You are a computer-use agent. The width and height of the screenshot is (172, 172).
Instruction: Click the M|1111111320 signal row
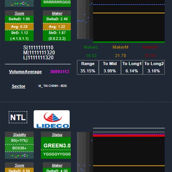[39, 52]
